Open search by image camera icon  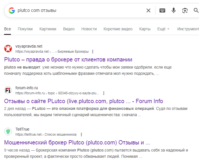pyautogui.click(x=185, y=10)
